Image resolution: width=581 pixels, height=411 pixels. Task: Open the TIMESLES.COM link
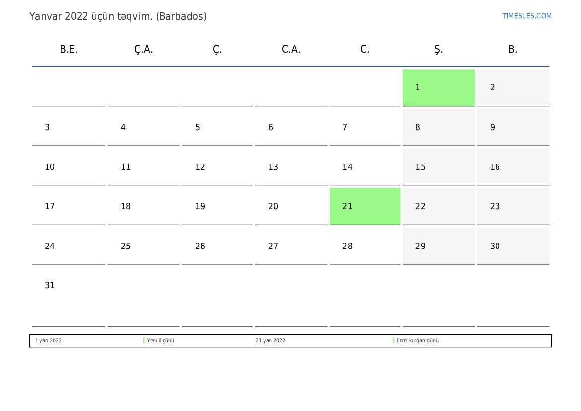527,16
